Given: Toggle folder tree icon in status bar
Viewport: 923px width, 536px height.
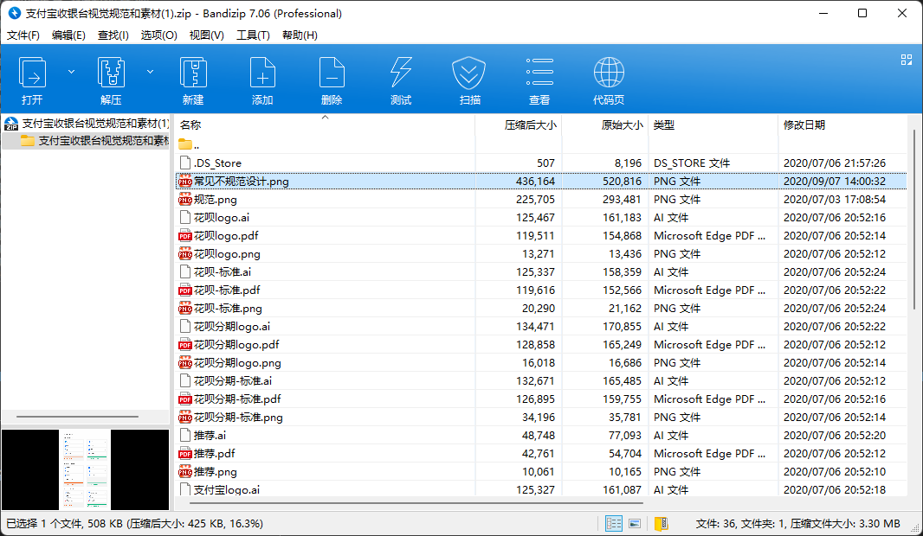Looking at the screenshot, I should [x=662, y=523].
